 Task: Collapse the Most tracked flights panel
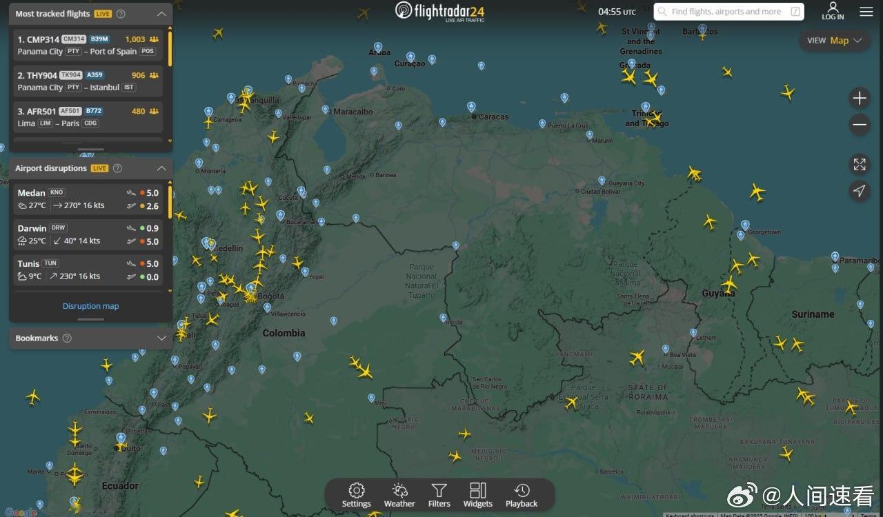tap(161, 12)
